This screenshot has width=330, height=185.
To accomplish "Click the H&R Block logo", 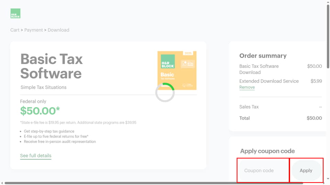I will tap(15, 13).
